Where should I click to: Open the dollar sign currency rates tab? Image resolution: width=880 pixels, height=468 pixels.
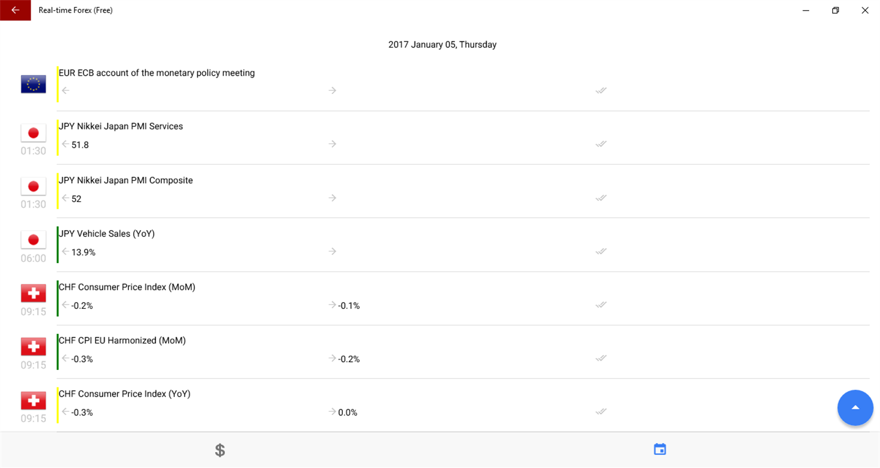[x=220, y=450]
